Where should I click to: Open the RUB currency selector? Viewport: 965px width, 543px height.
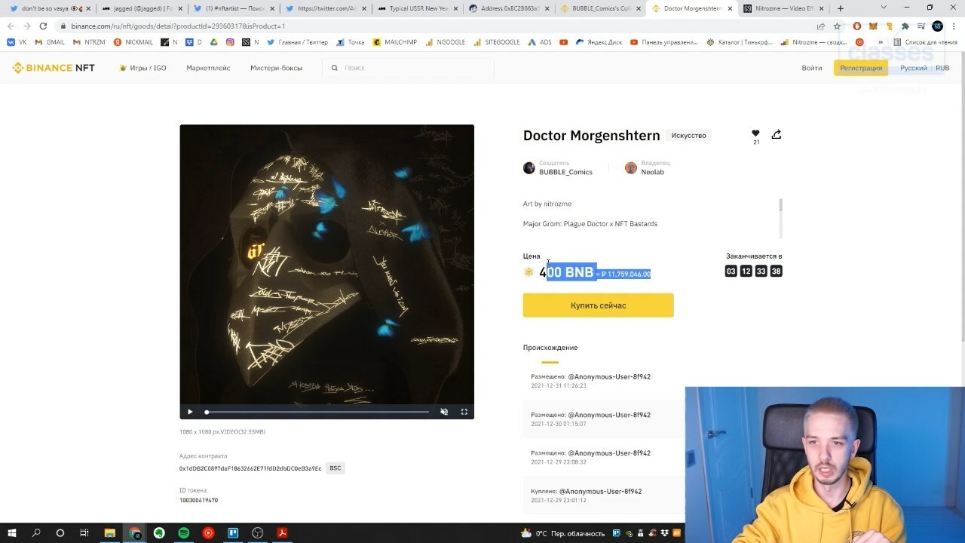click(x=942, y=68)
